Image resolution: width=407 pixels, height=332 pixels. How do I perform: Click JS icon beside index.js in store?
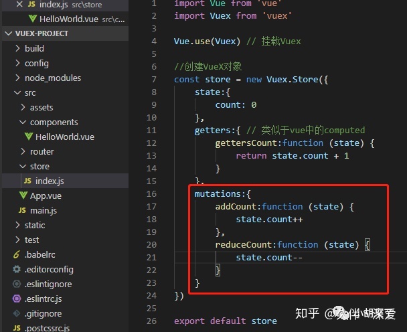[x=27, y=181]
